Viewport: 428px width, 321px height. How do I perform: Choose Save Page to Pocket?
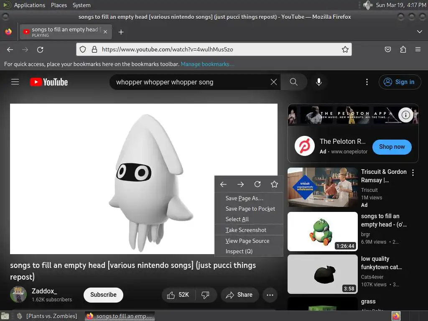[x=249, y=209]
